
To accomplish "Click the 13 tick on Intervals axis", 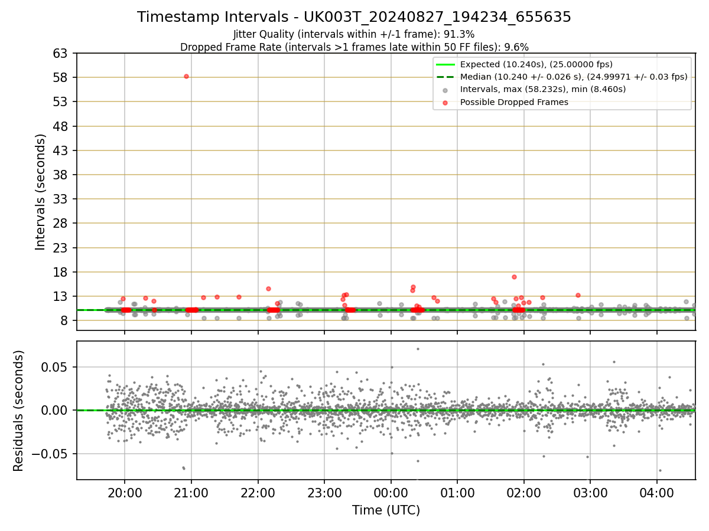I will (x=61, y=297).
